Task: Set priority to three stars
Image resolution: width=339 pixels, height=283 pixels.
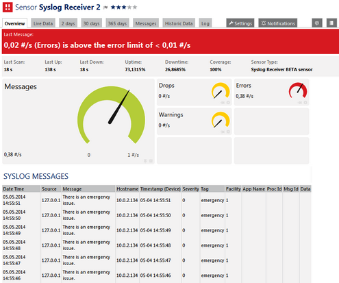Action: [124, 8]
